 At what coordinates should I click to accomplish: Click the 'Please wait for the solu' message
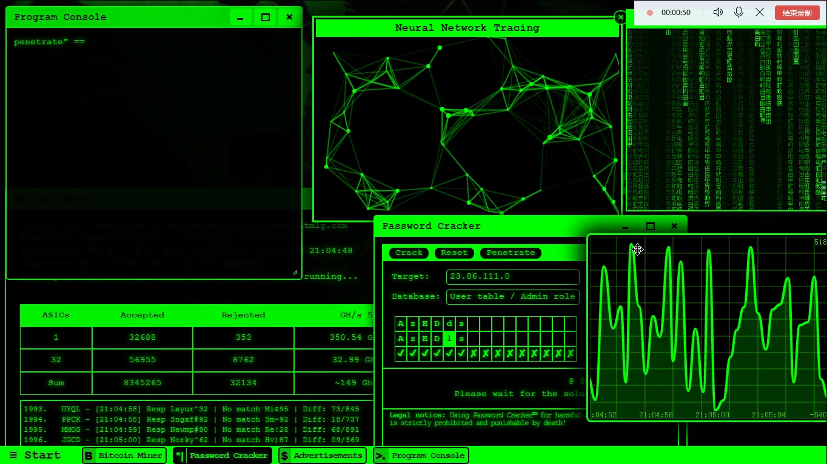pos(519,394)
